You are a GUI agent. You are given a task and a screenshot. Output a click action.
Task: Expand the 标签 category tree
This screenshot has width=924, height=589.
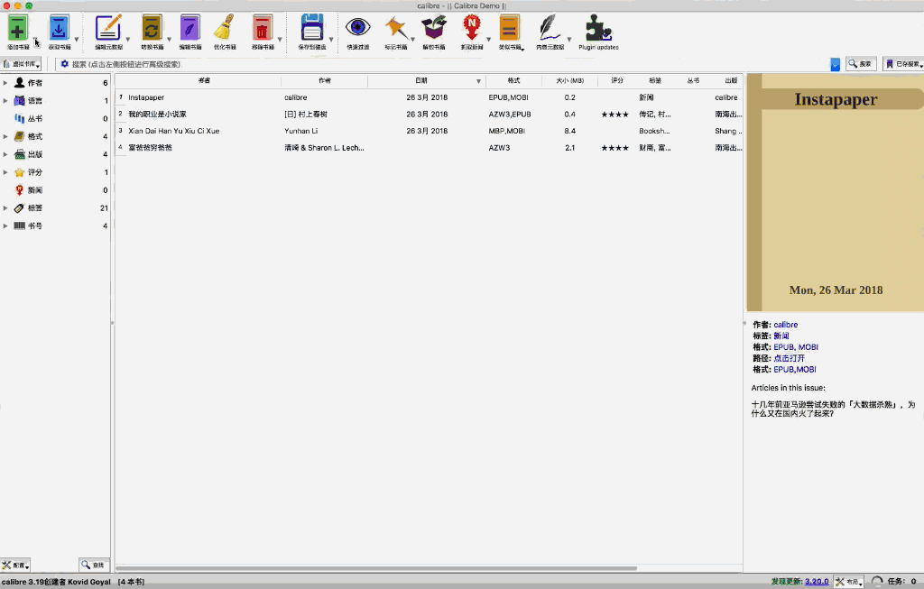5,208
